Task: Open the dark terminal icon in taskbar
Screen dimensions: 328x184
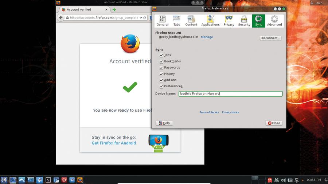Action: point(48,180)
